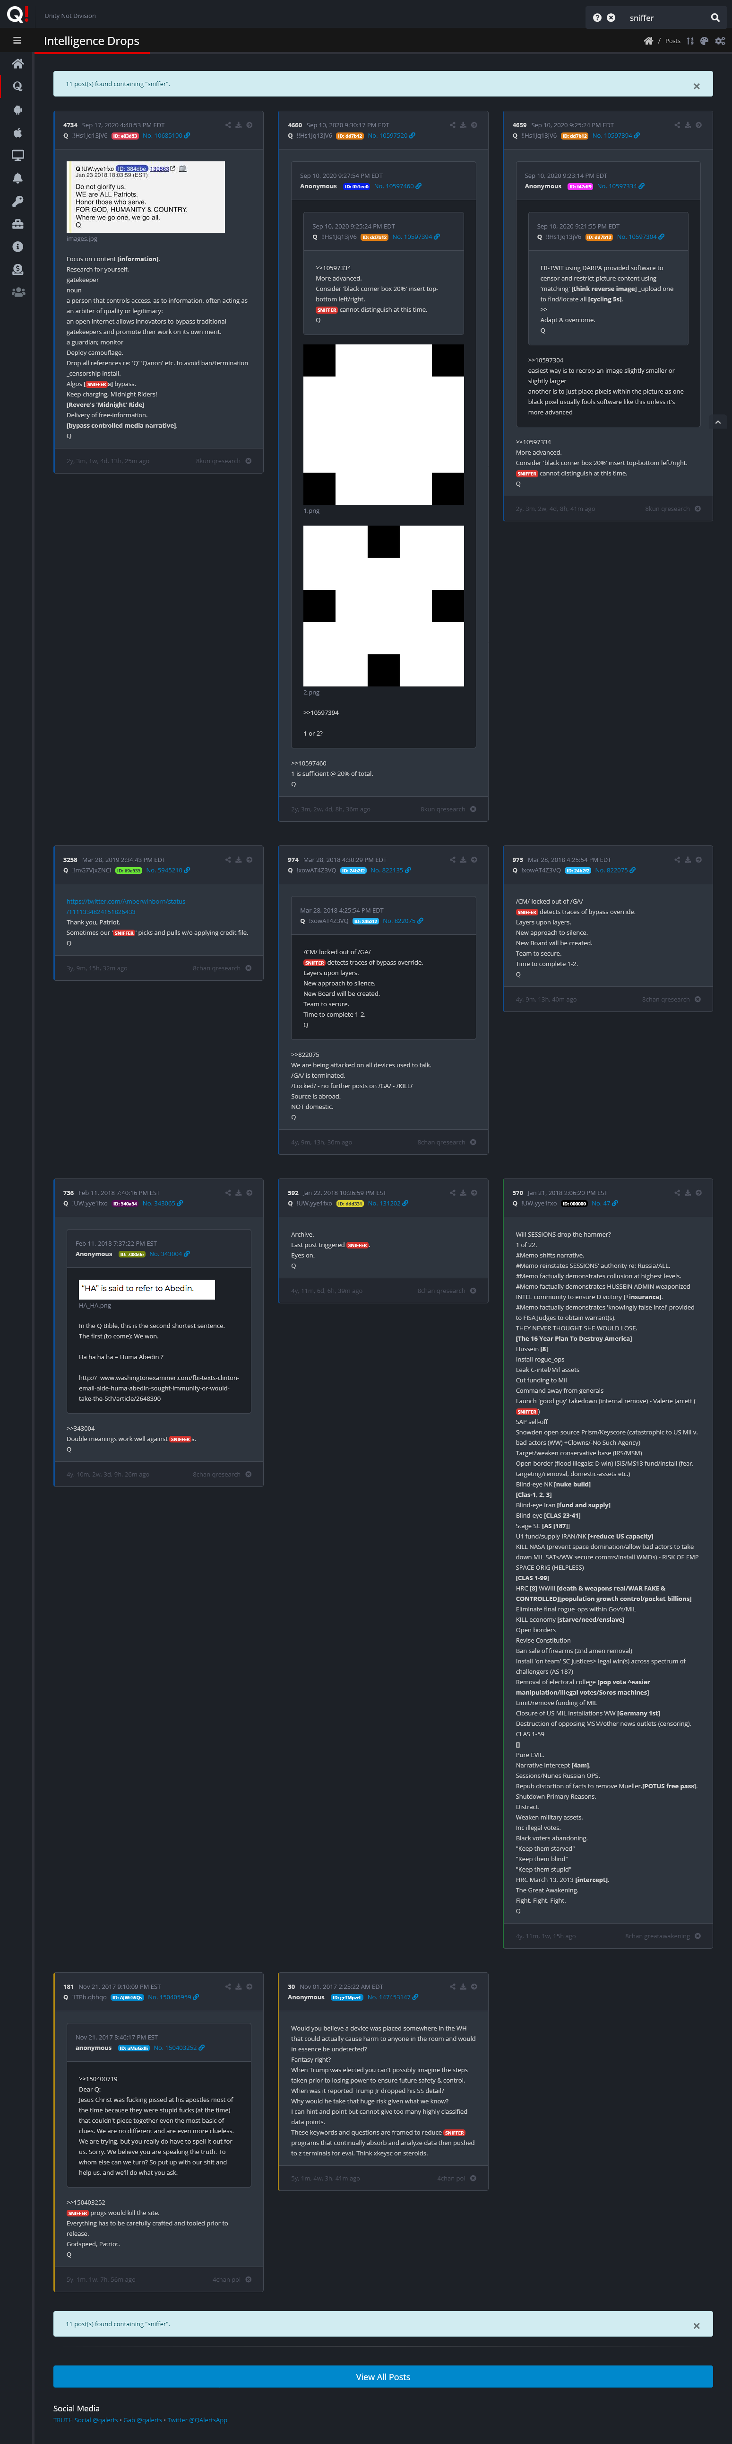This screenshot has width=732, height=2444.
Task: Download post 4734
Action: [x=238, y=125]
